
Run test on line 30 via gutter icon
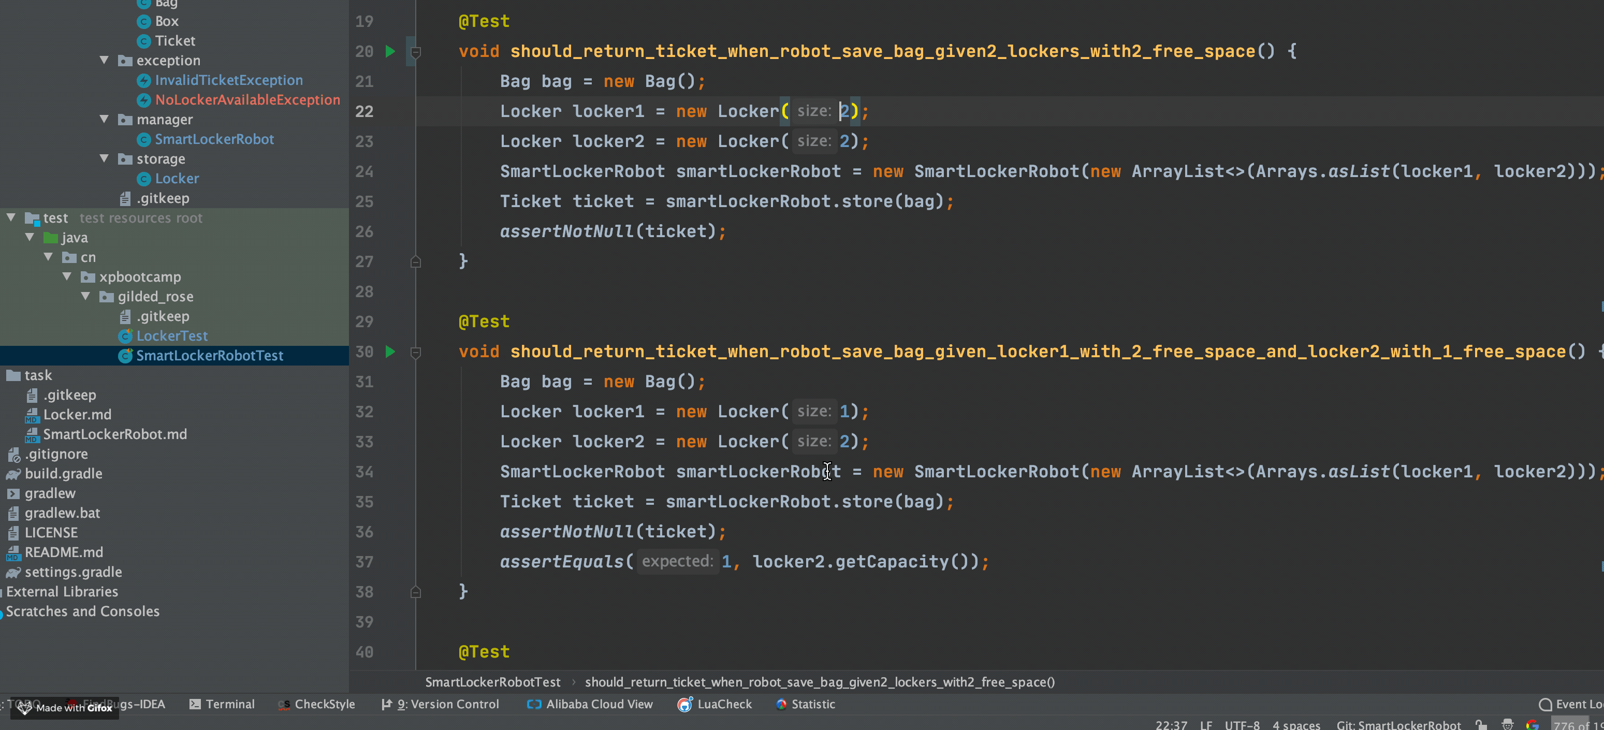tap(390, 352)
